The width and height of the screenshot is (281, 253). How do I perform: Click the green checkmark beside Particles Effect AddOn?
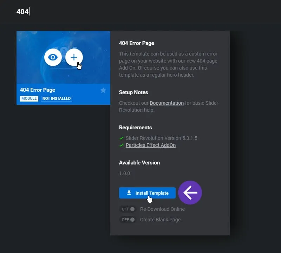point(122,145)
